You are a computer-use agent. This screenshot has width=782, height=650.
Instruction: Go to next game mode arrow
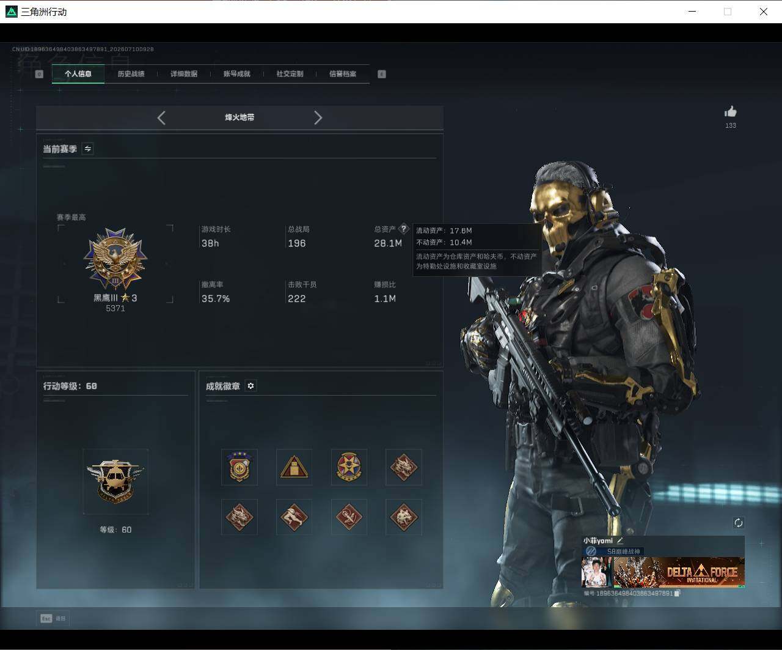[x=318, y=118]
